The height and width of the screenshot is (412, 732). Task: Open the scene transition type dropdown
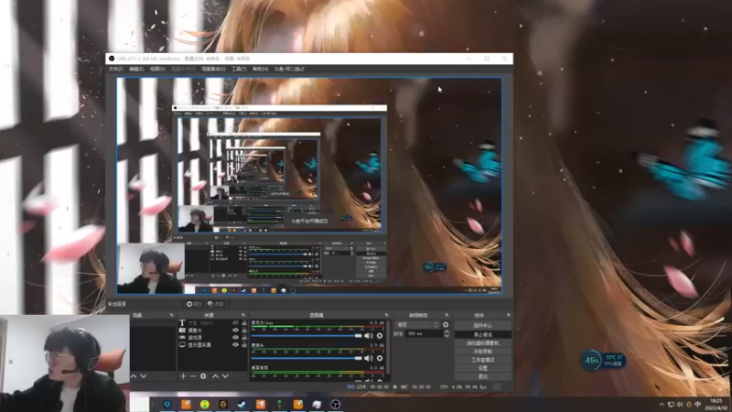pyautogui.click(x=417, y=325)
